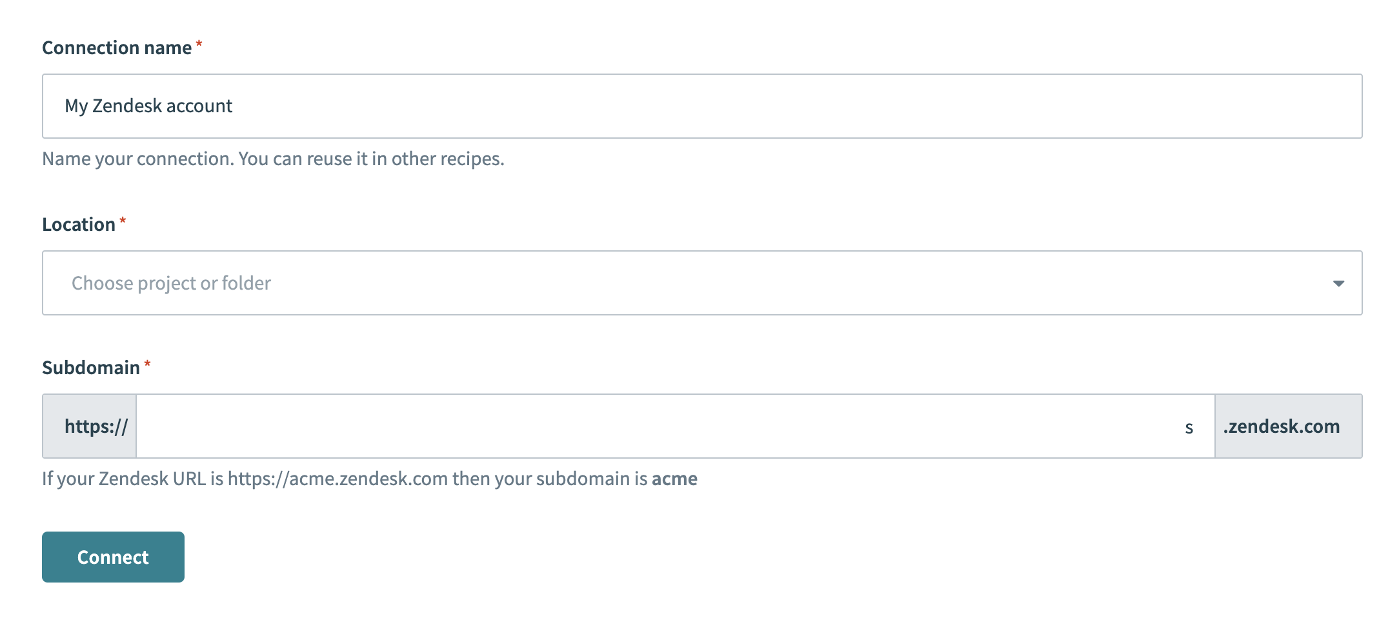Click the Zendesk URL hint below Subdomain
Image resolution: width=1399 pixels, height=618 pixels.
pyautogui.click(x=369, y=478)
